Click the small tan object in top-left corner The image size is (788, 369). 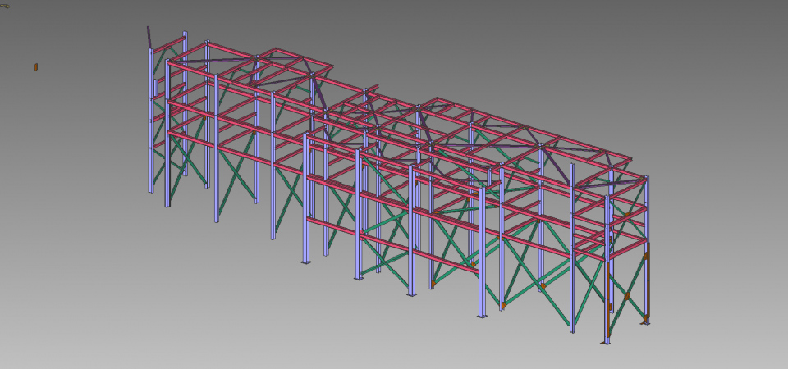coord(5,6)
